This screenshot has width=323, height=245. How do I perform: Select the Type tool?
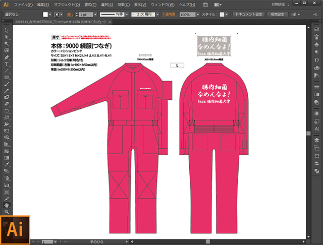tap(7, 64)
